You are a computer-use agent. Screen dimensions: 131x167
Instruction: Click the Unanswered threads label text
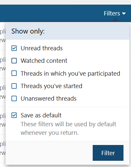48,98
